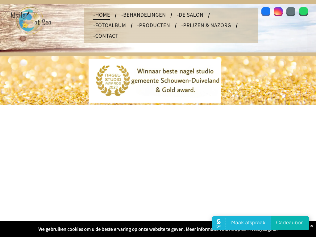Viewport: 316px width, 237px height.
Task: Click the Salonized 'S tw' widget icon
Action: tap(219, 223)
